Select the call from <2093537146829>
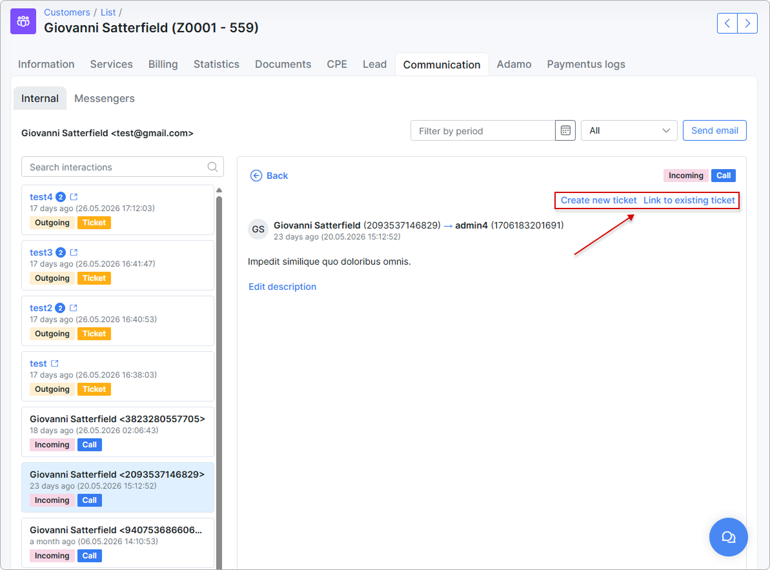Image resolution: width=770 pixels, height=570 pixels. 117,487
